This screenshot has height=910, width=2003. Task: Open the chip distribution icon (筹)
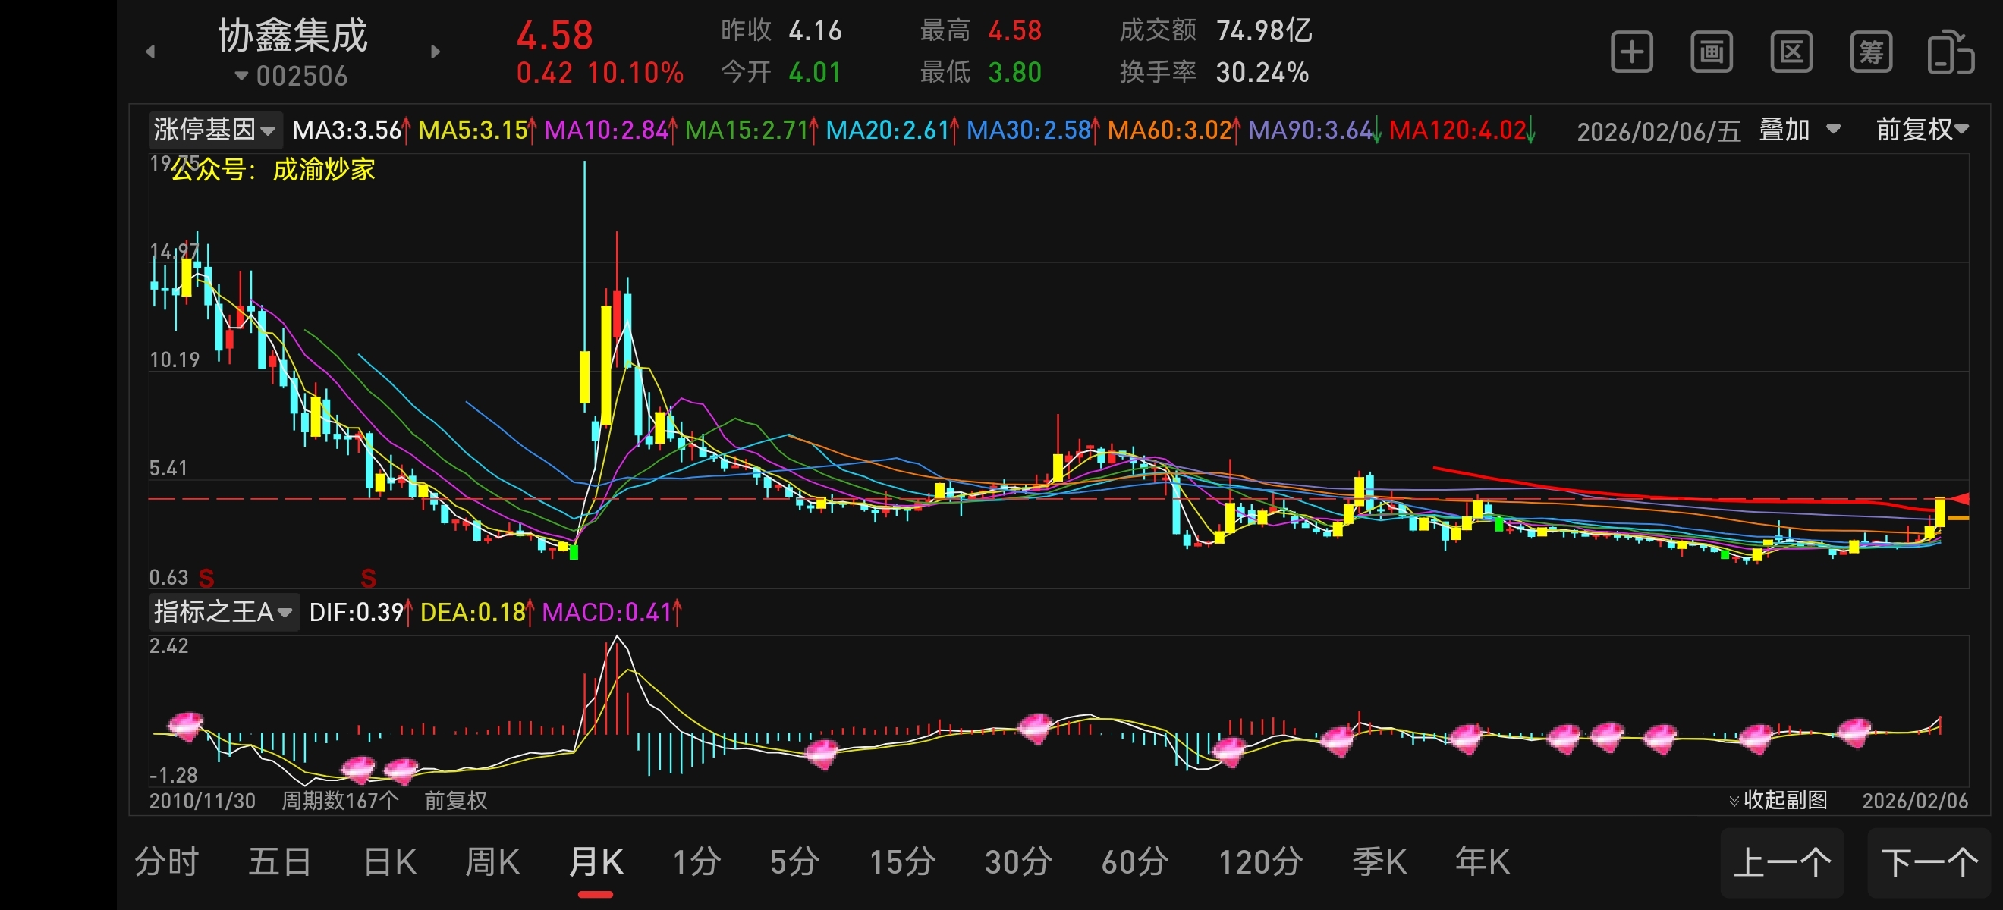click(1871, 52)
